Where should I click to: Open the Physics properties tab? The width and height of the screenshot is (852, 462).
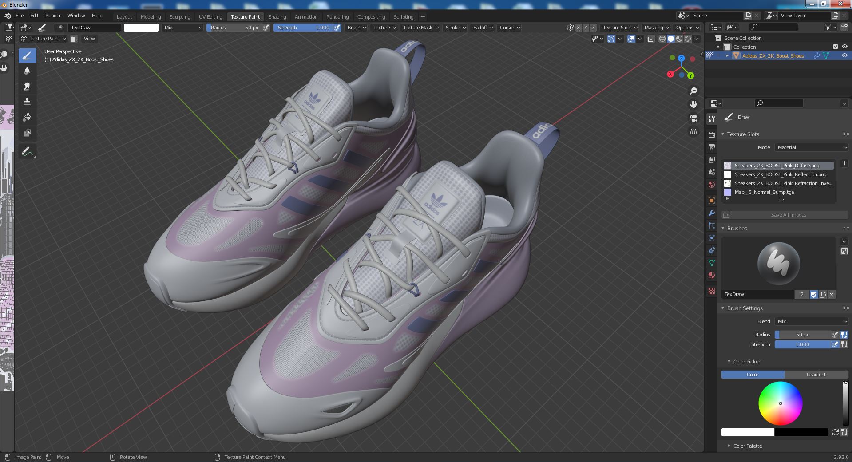click(x=712, y=238)
